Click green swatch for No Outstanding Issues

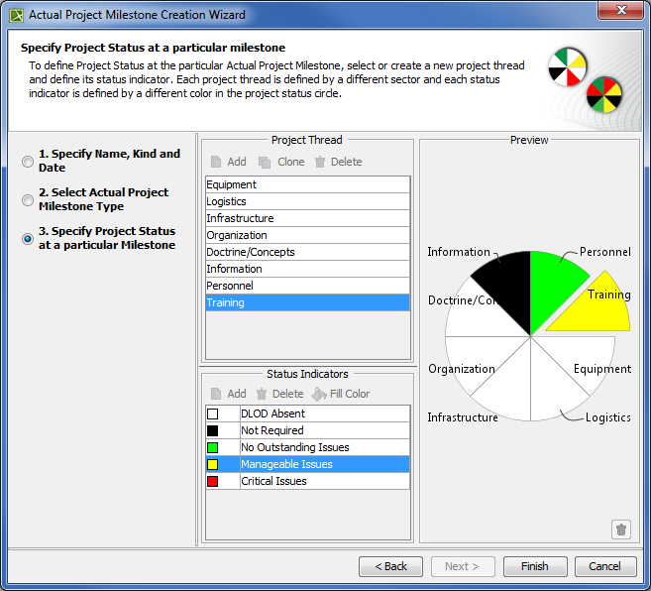pos(213,447)
